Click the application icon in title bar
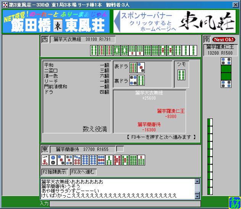This screenshot has width=241, height=209. pos(5,4)
